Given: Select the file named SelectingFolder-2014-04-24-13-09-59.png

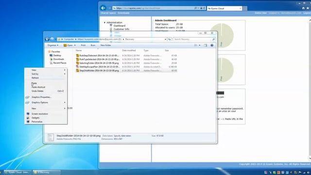Looking at the screenshot, I should pyautogui.click(x=99, y=63).
